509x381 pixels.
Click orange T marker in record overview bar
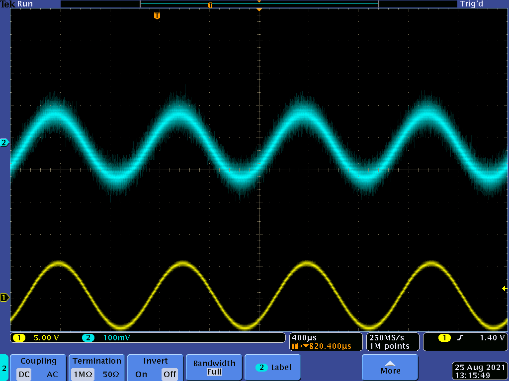(x=210, y=5)
